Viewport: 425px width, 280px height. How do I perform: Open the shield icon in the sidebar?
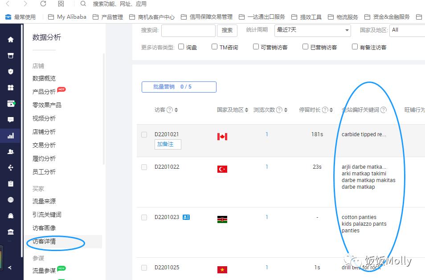(x=11, y=71)
